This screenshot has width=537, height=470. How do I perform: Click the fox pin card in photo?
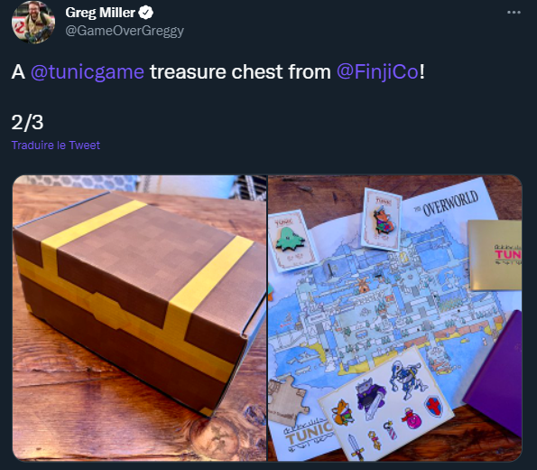tap(382, 220)
